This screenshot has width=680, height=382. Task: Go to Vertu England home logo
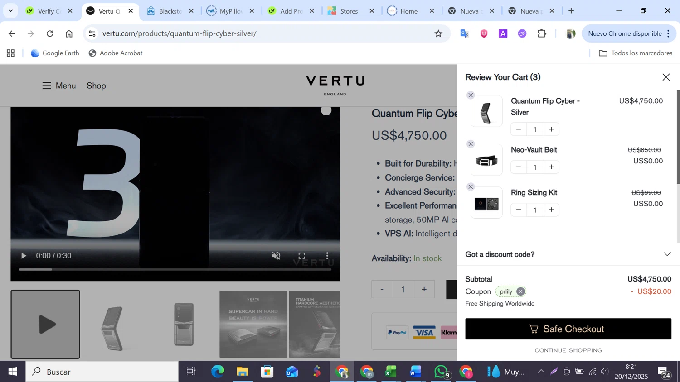coord(335,86)
